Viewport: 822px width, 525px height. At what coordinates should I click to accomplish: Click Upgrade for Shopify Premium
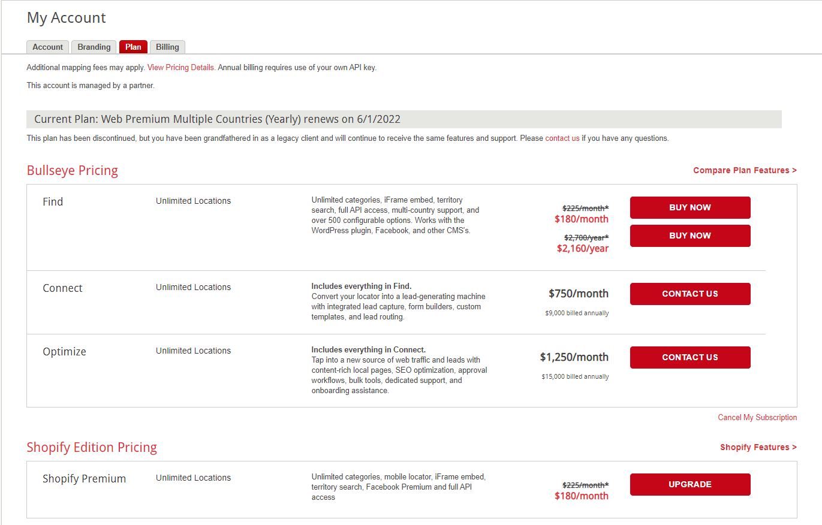click(x=690, y=484)
